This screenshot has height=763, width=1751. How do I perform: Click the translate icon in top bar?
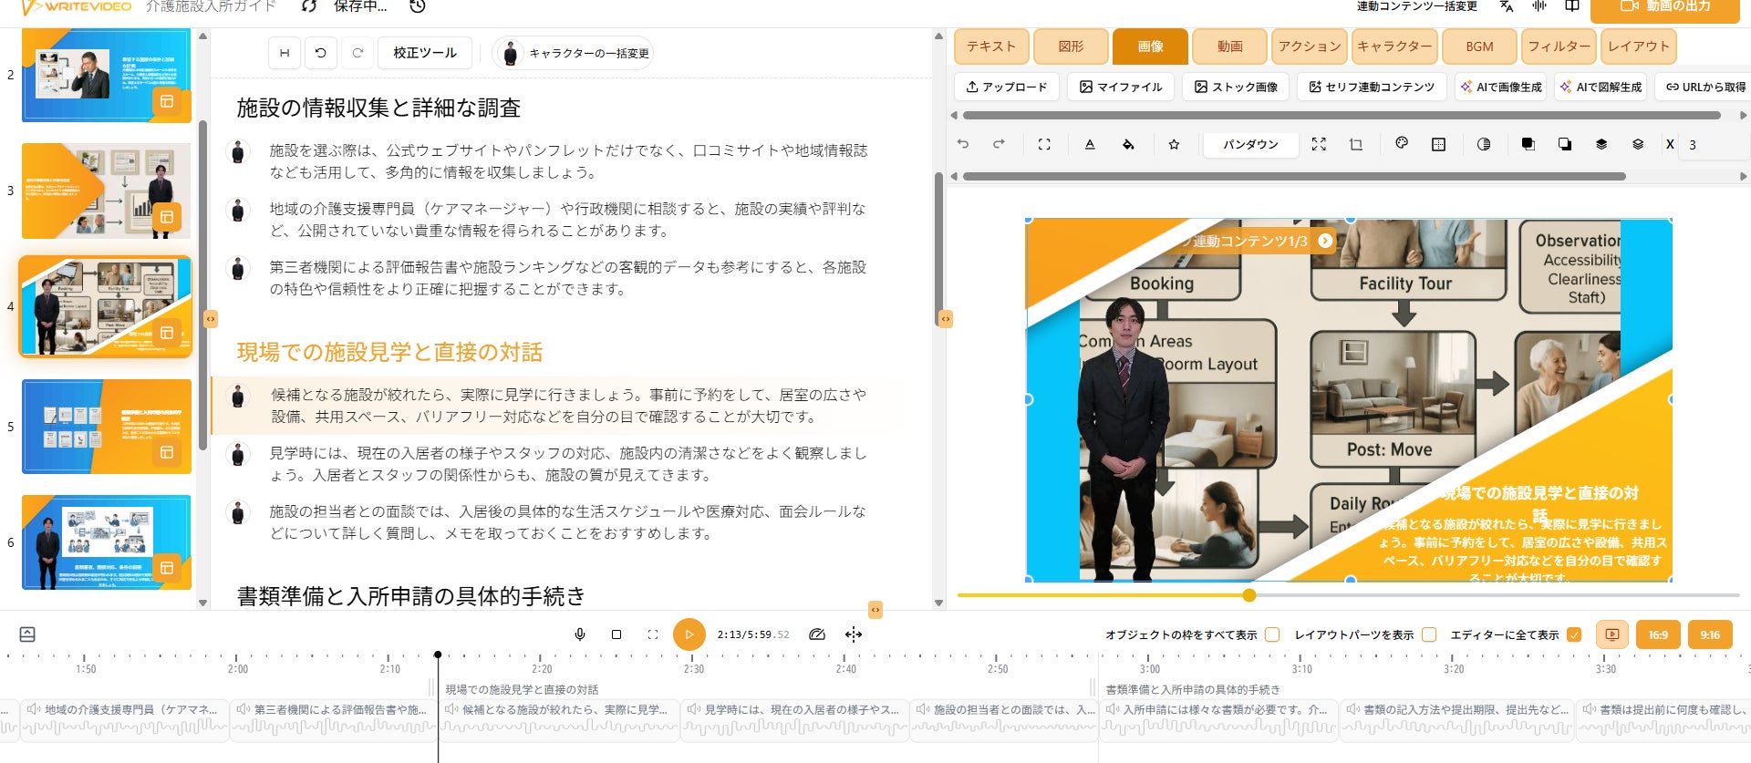coord(1507,6)
